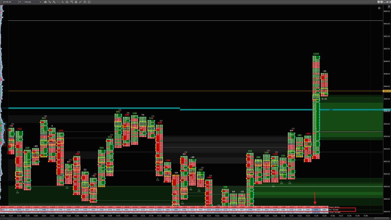The image size is (391, 220).
Task: Click the 13:00 time axis label
Action: tap(36, 215)
